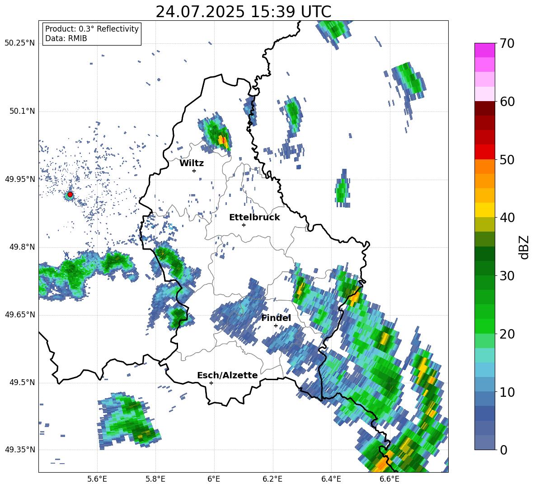This screenshot has width=535, height=488.
Task: Click the 30 value on the colorbar
Action: coord(507,276)
